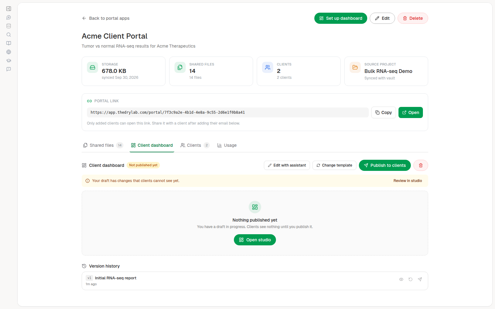
Task: Go back to portal apps
Action: click(106, 18)
